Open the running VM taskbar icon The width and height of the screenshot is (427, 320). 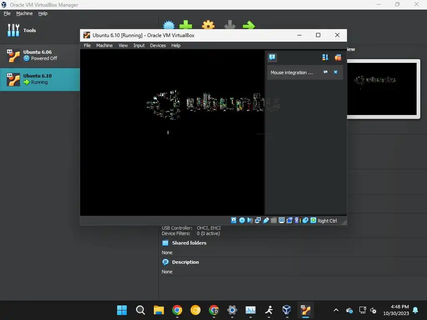306,310
